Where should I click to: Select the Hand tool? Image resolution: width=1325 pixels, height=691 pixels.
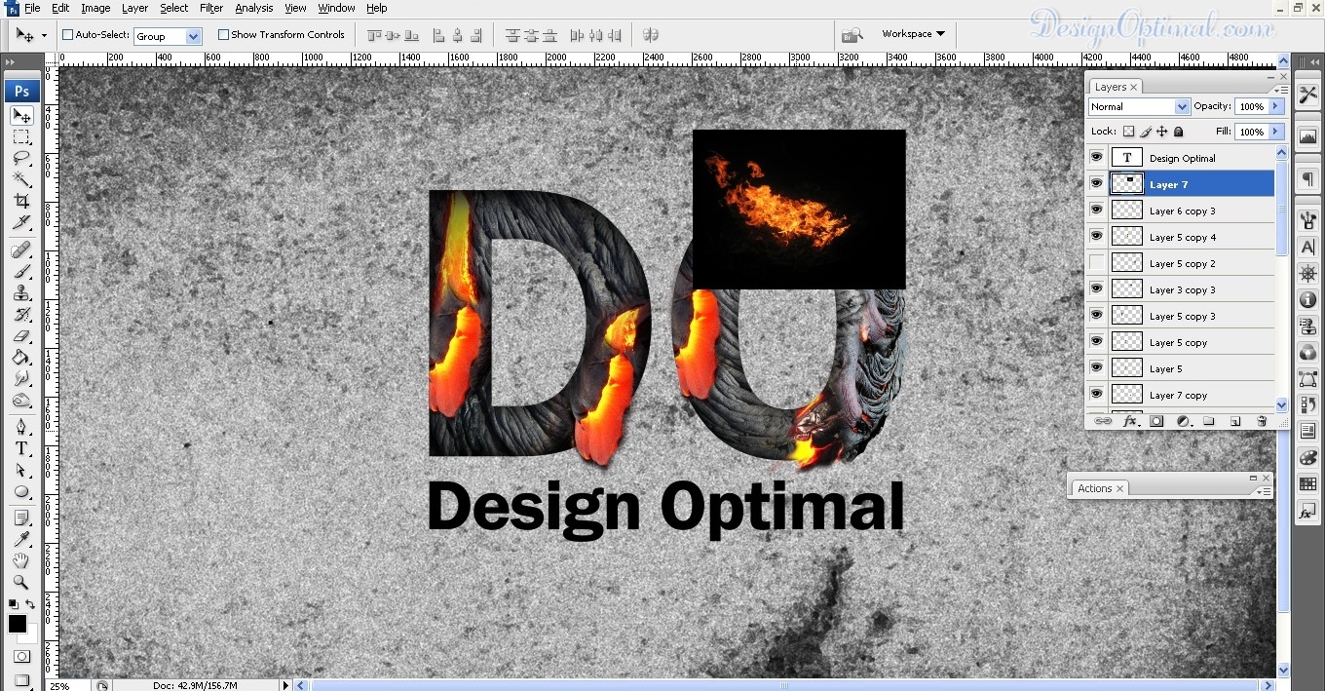point(21,560)
